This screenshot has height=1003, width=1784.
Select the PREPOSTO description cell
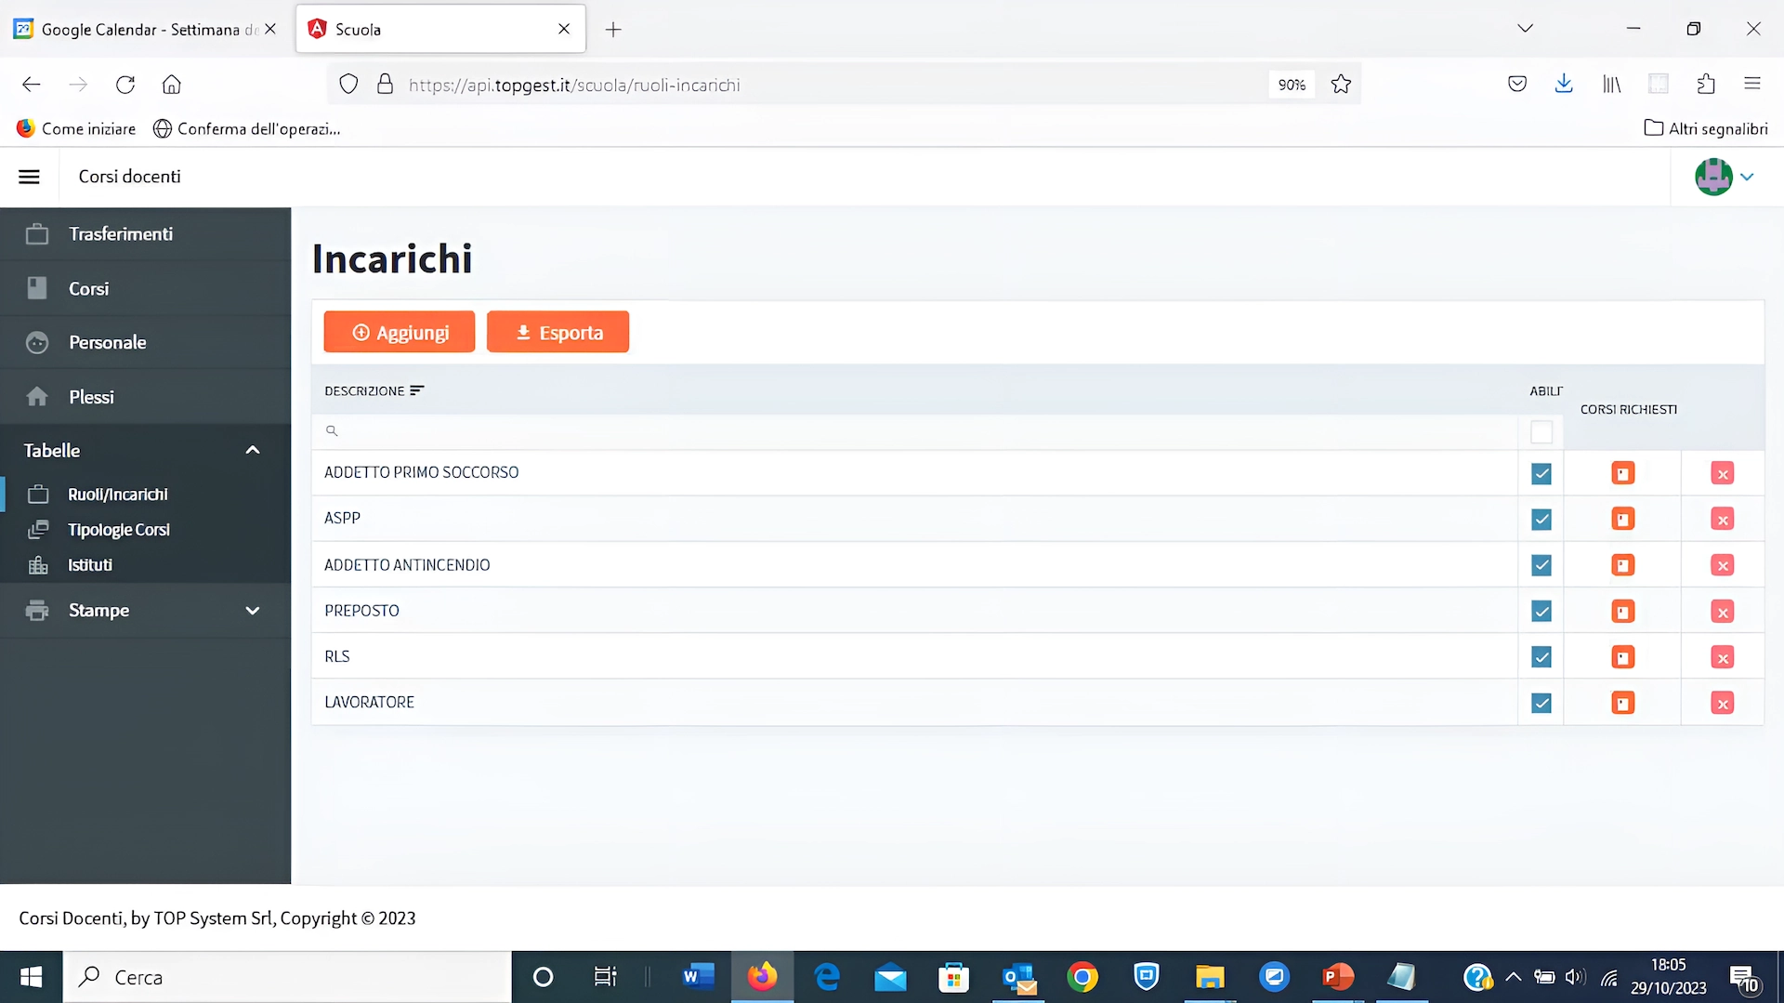click(x=914, y=611)
